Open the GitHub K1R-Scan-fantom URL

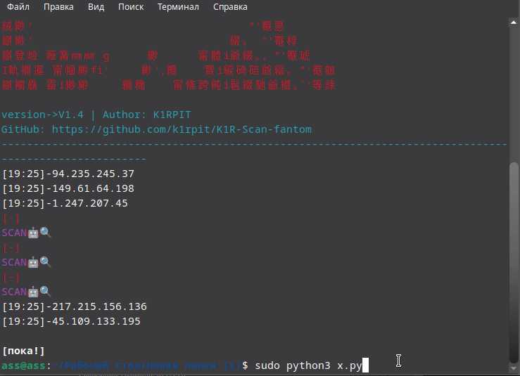(182, 129)
